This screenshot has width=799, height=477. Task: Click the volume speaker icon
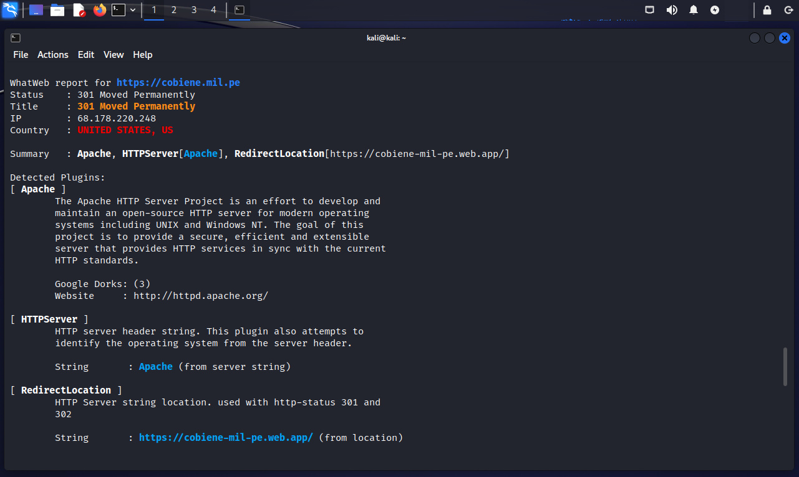tap(671, 10)
